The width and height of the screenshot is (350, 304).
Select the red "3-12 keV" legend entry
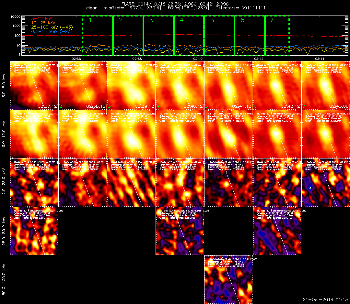[42, 18]
